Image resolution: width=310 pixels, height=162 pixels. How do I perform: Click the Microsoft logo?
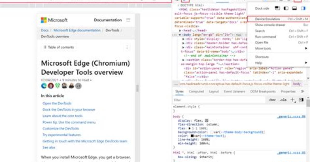(54, 20)
